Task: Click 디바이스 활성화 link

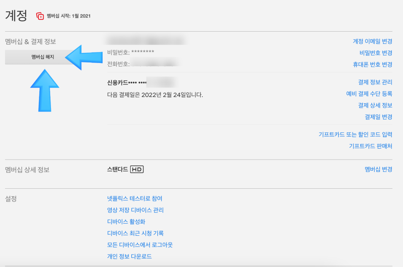Action: 126,222
